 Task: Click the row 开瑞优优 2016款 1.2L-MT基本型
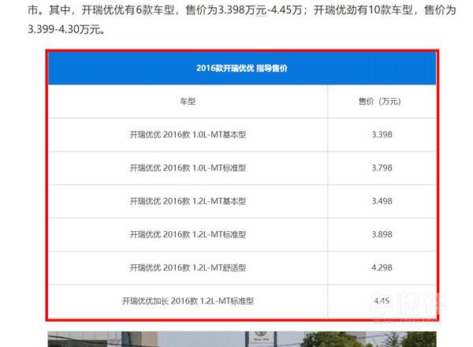[242, 201]
